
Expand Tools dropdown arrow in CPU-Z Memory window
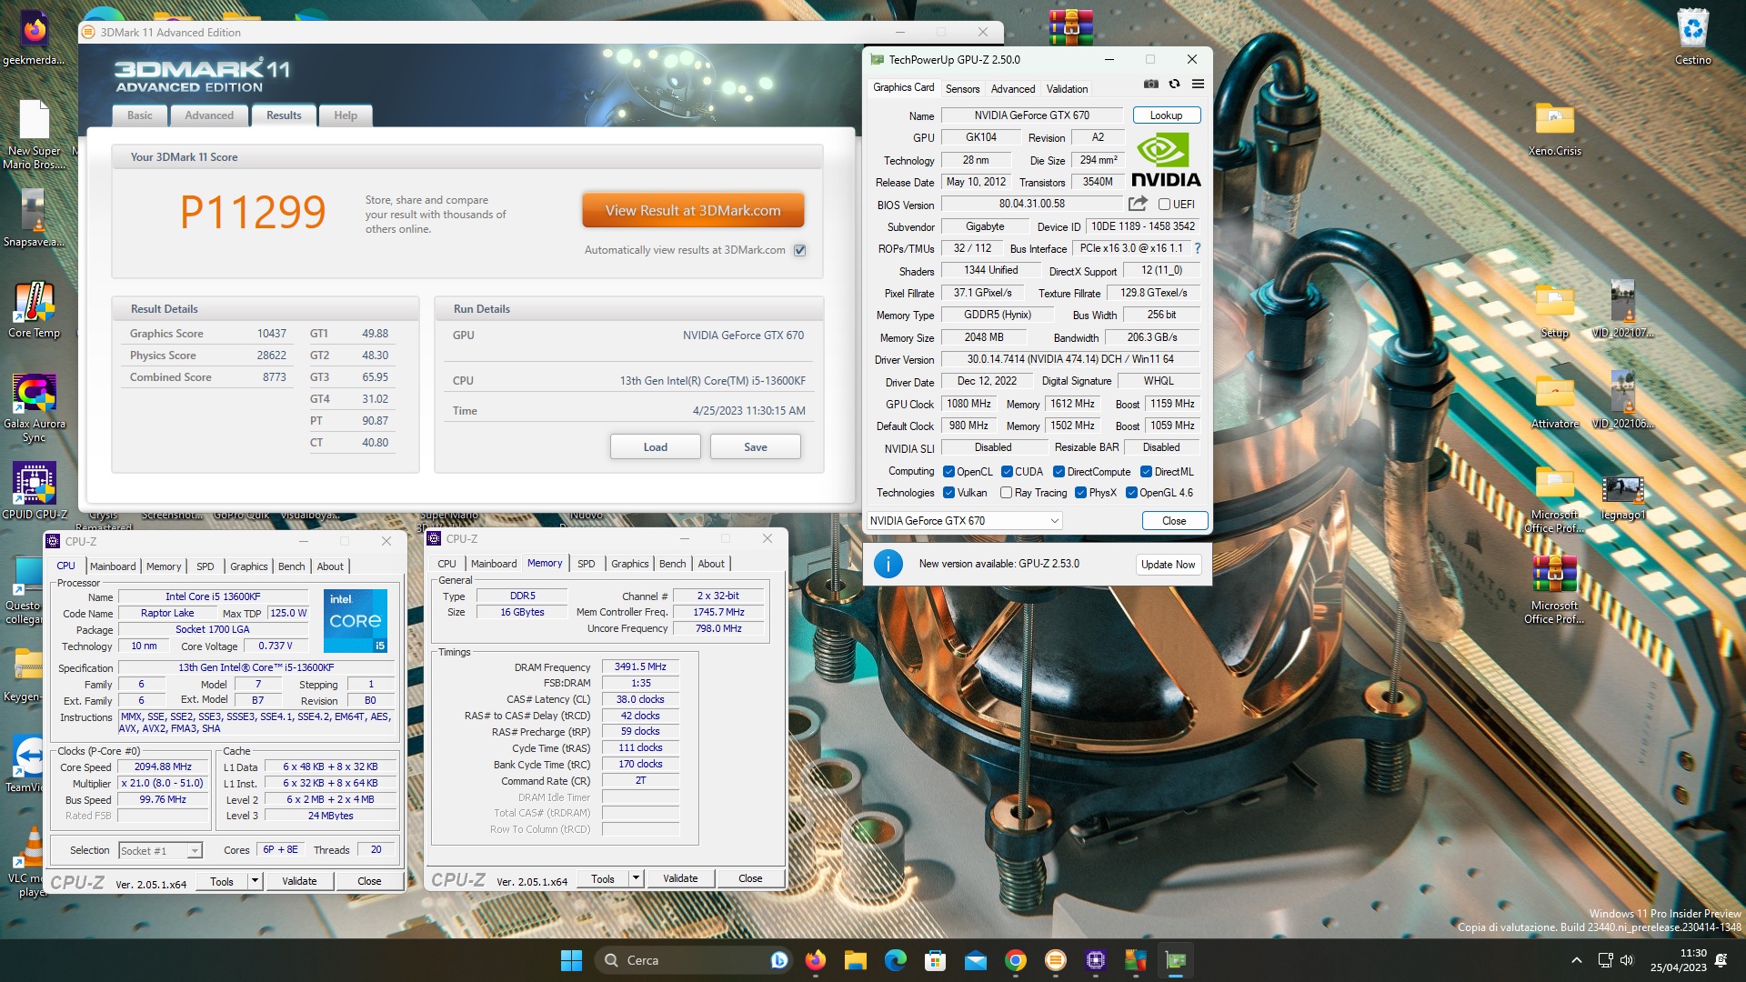[x=636, y=878]
